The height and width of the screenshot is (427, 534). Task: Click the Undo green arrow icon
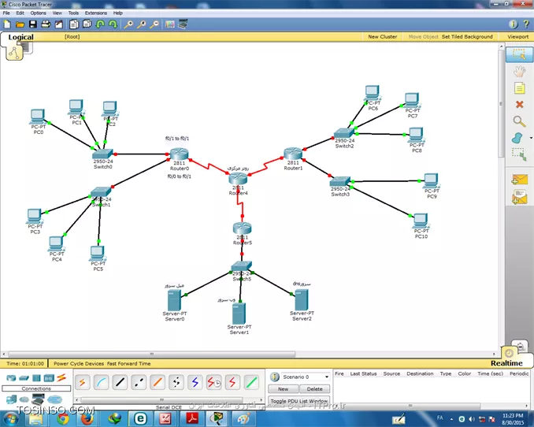pos(100,24)
